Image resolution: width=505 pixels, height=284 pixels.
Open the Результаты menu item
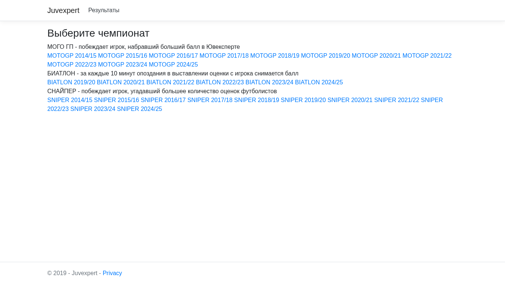coord(104,10)
